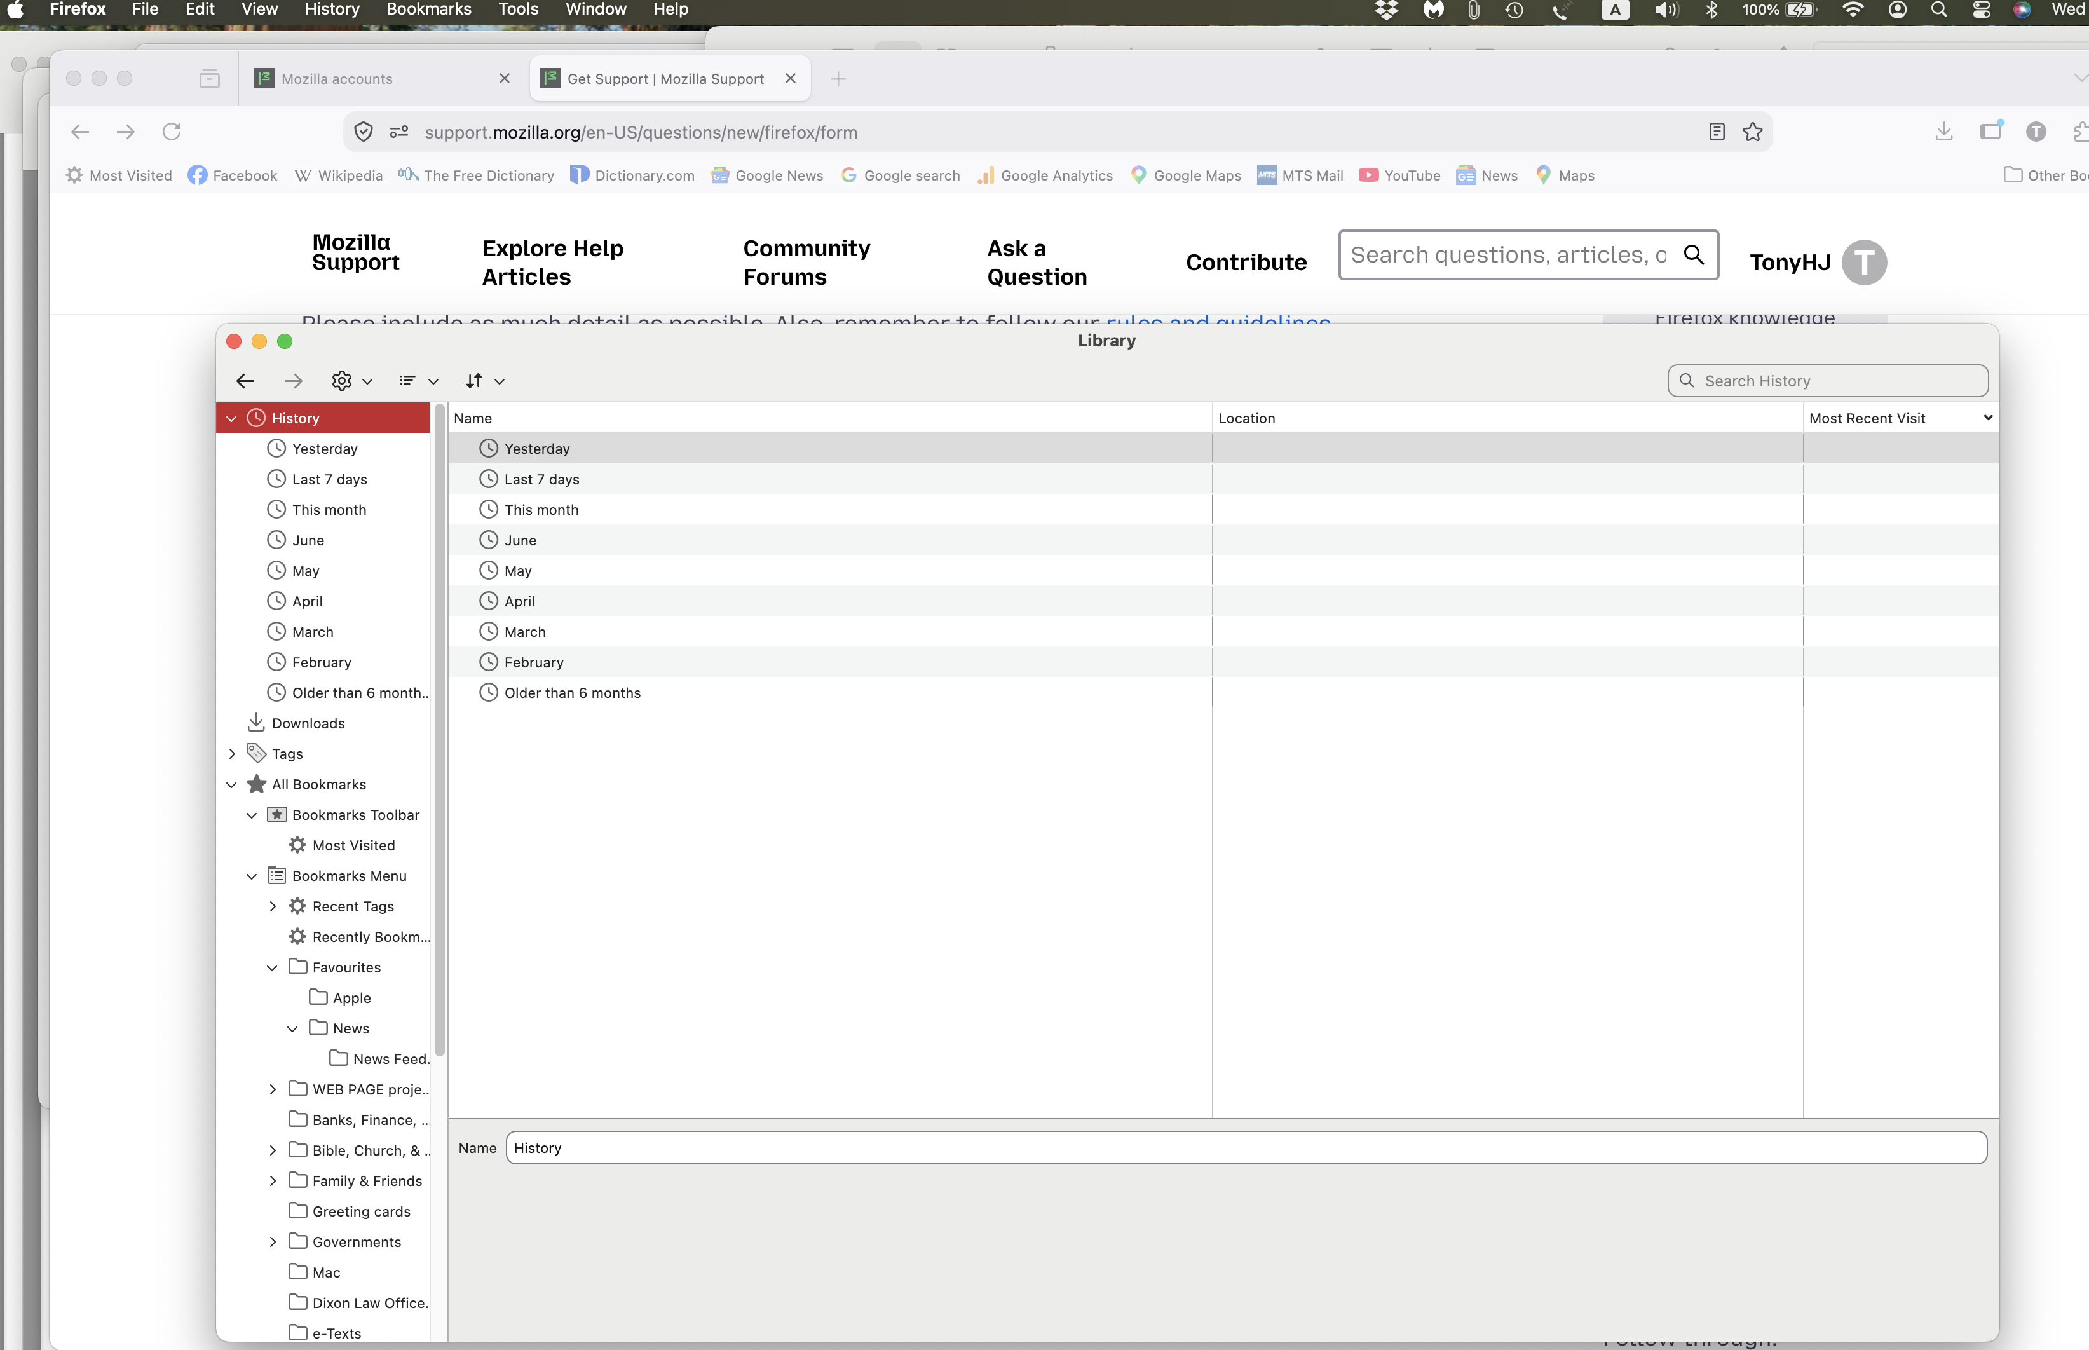Collapse the History tree node

(231, 419)
